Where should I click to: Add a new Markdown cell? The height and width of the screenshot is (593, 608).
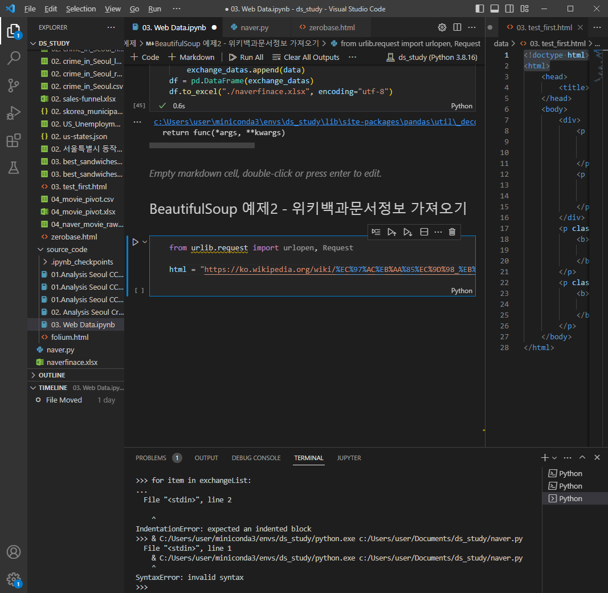point(191,58)
